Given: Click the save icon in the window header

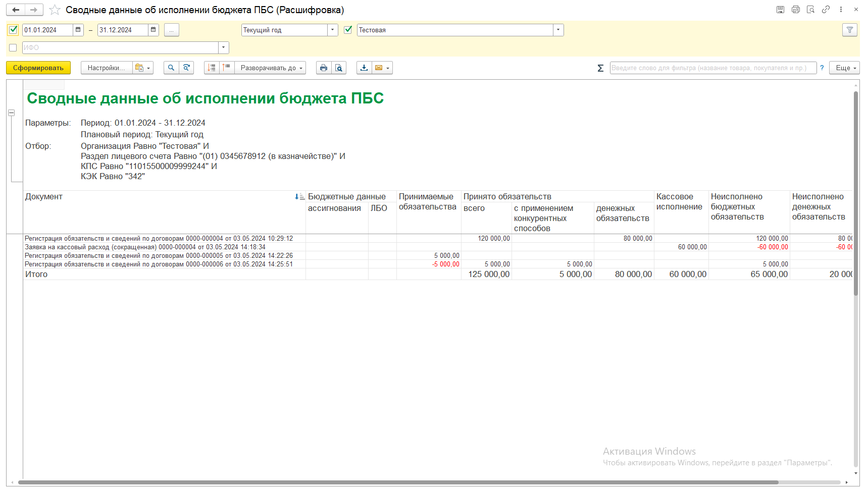Looking at the screenshot, I should [x=780, y=10].
